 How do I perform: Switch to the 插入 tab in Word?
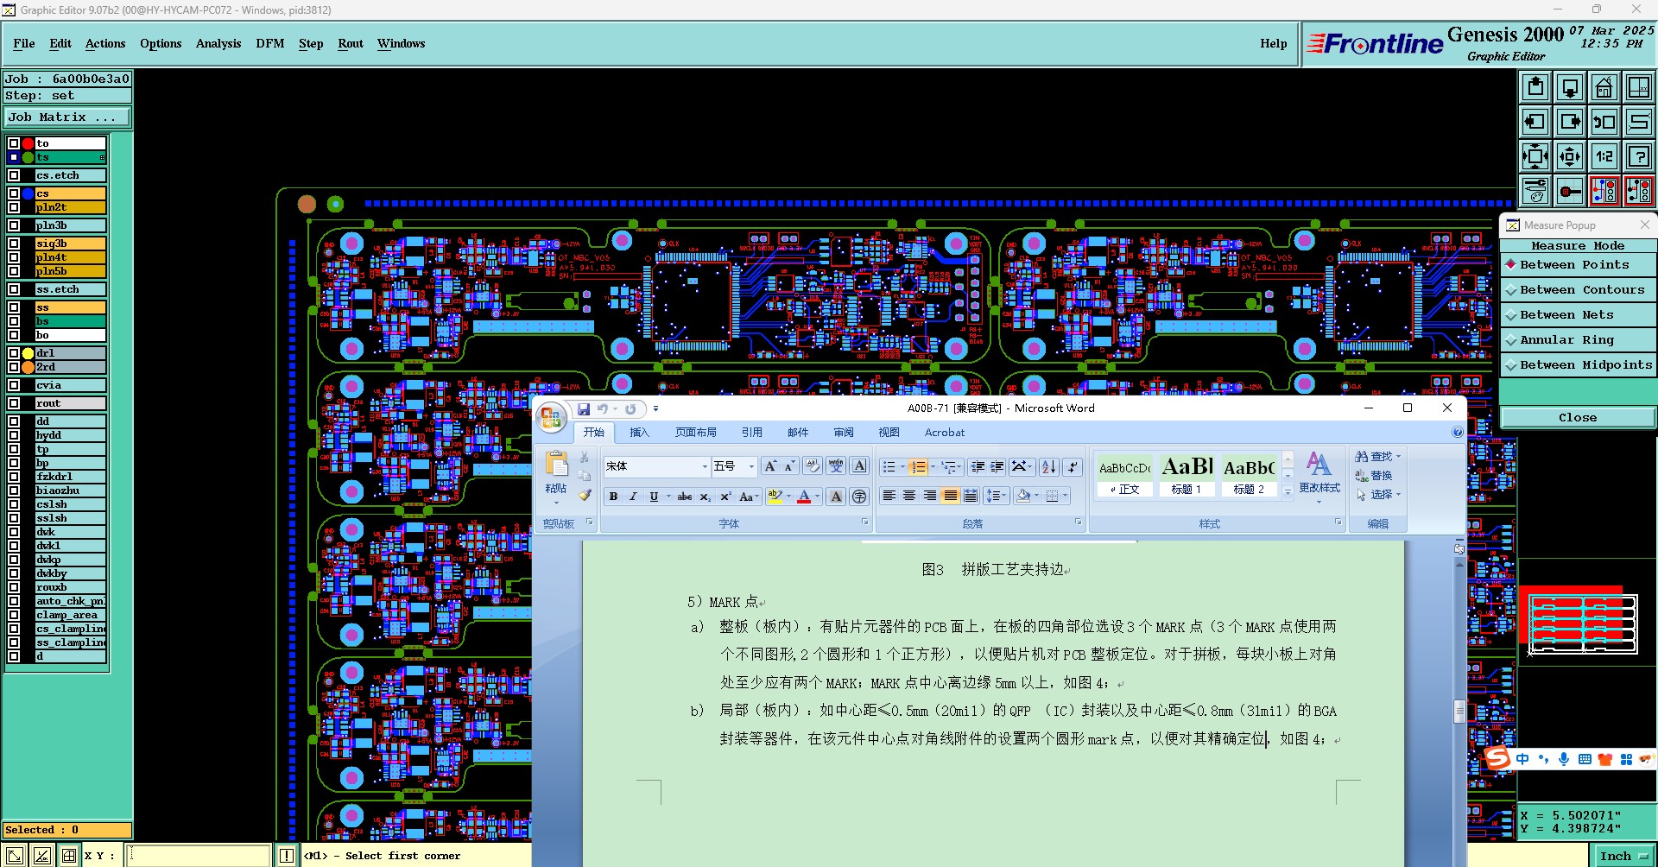pyautogui.click(x=639, y=433)
